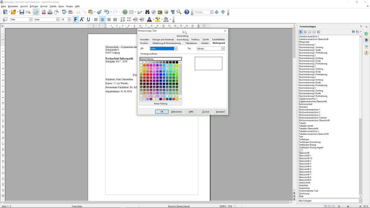
Task: Click Fill Format Mode bucket in Formatvorlagen
Action: pos(353,32)
